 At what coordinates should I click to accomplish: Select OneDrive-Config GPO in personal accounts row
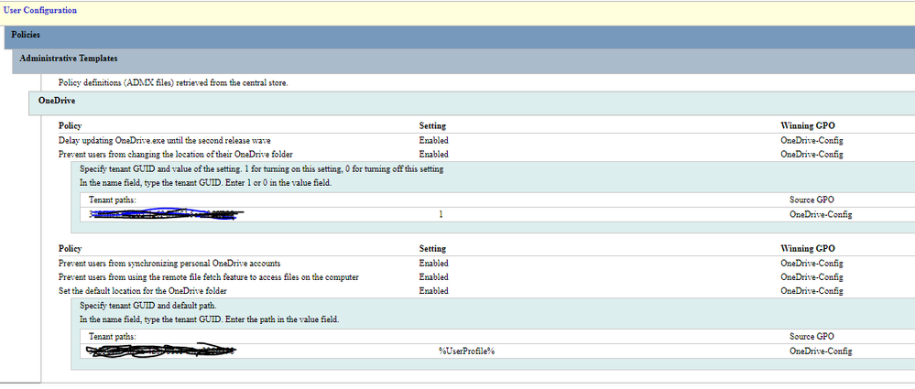812,264
